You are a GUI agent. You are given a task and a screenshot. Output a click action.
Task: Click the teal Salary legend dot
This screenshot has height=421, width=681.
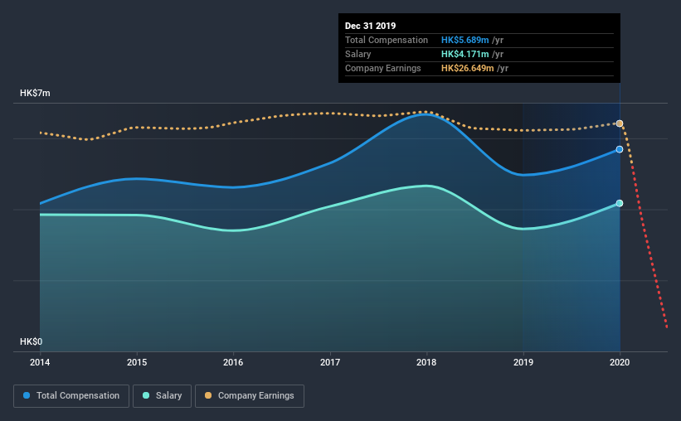[x=146, y=395]
